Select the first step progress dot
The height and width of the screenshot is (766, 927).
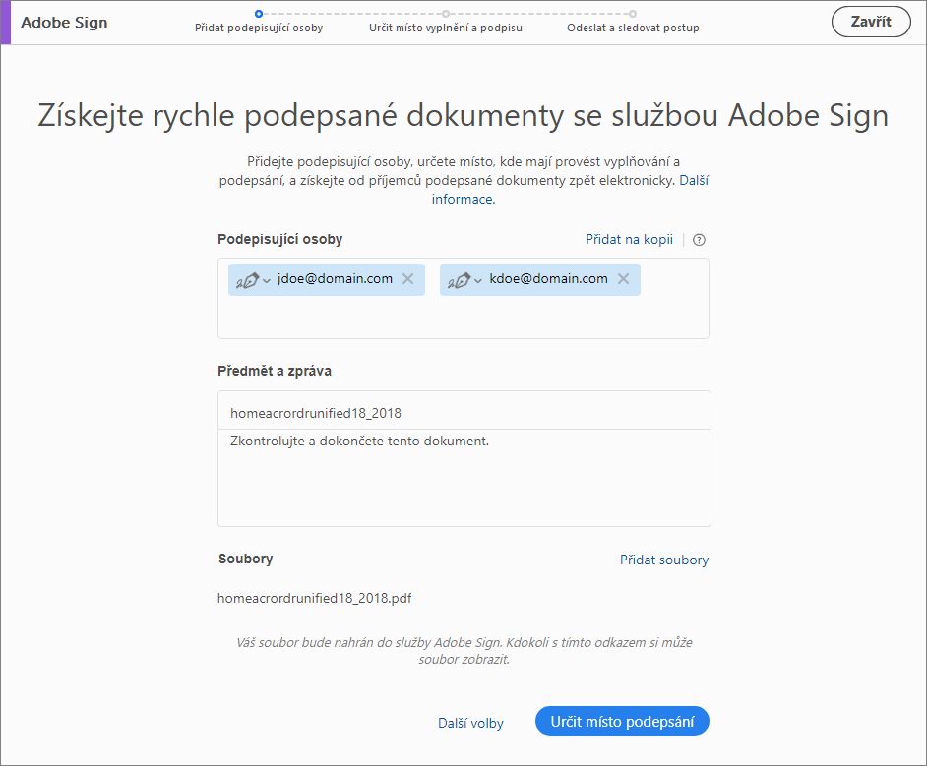coord(258,14)
